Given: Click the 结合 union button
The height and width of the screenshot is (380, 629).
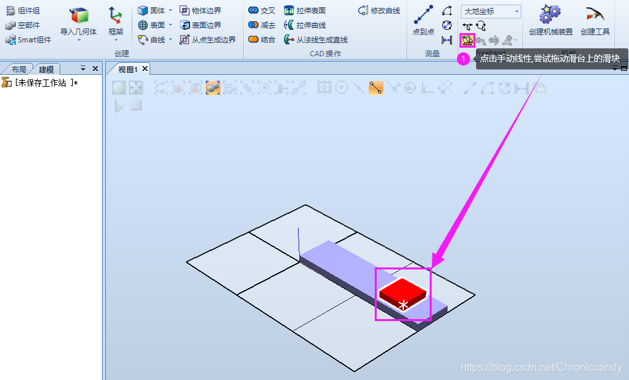Looking at the screenshot, I should [x=262, y=40].
